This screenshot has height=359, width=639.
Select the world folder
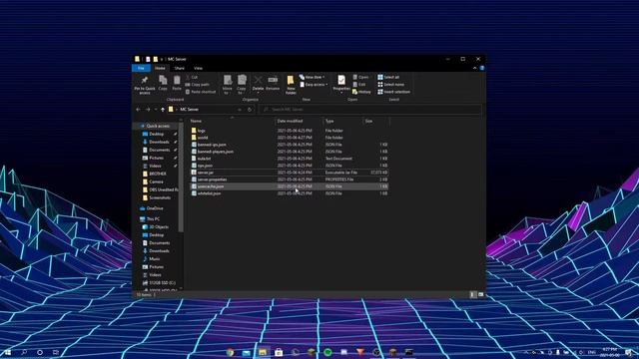(289, 138)
